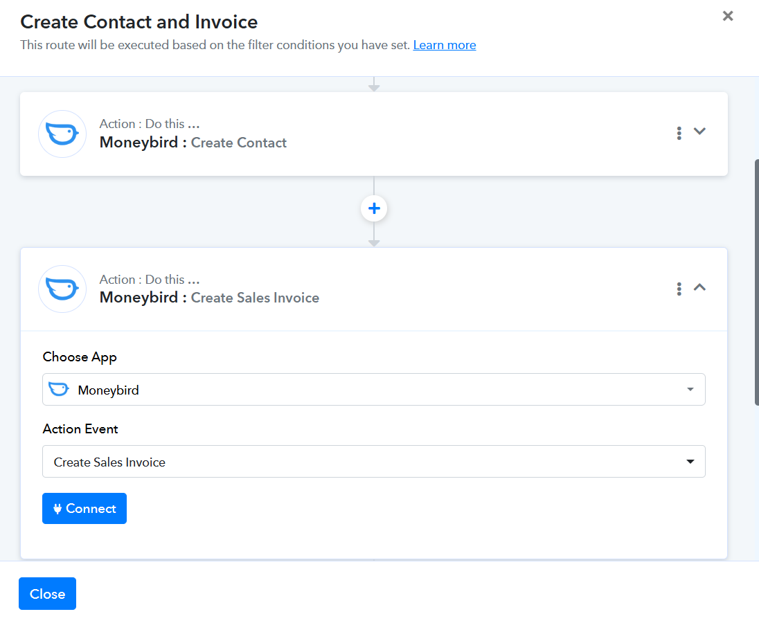Click Moneybird logo on Create Sales Invoice step
The width and height of the screenshot is (759, 623).
click(62, 289)
